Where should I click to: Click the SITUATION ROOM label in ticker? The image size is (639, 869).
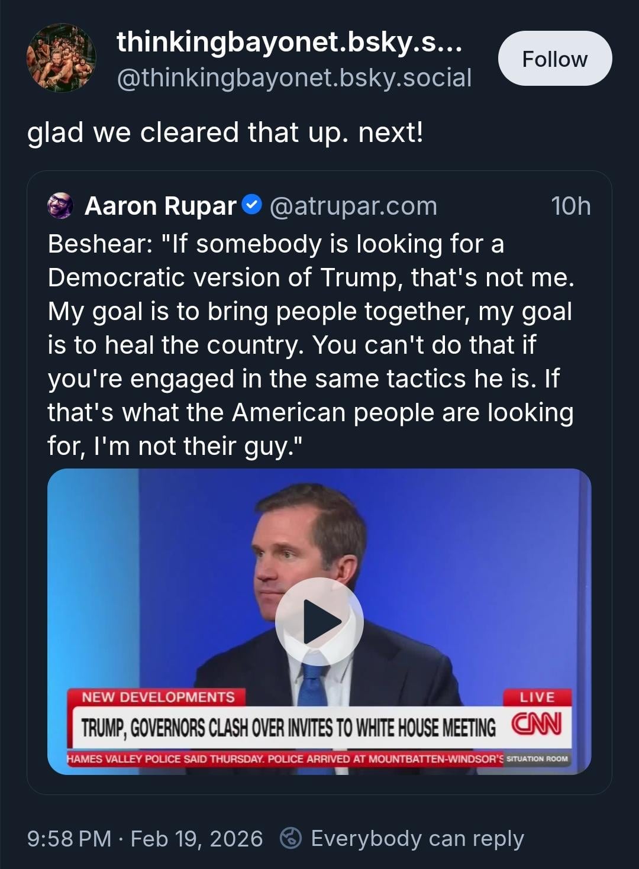(537, 758)
